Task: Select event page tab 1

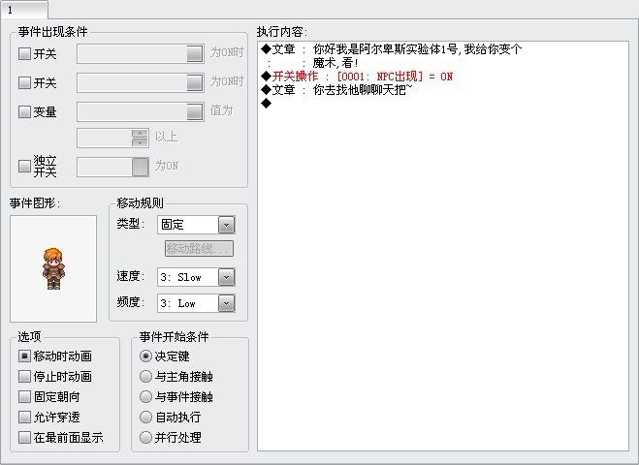Action: 23,10
